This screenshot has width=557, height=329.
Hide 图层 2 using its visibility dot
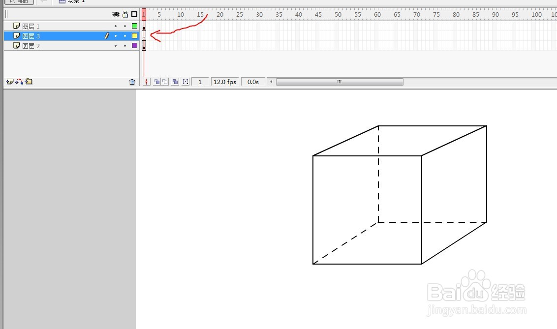click(x=116, y=46)
